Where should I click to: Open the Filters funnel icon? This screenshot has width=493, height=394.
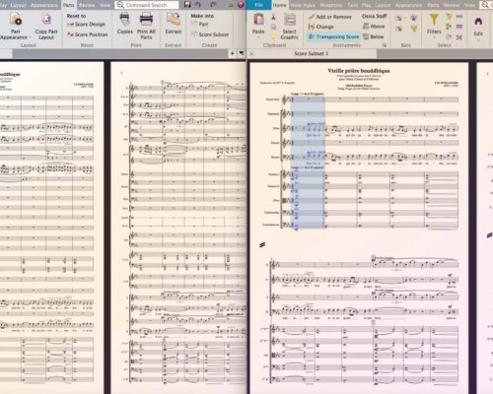(x=434, y=20)
